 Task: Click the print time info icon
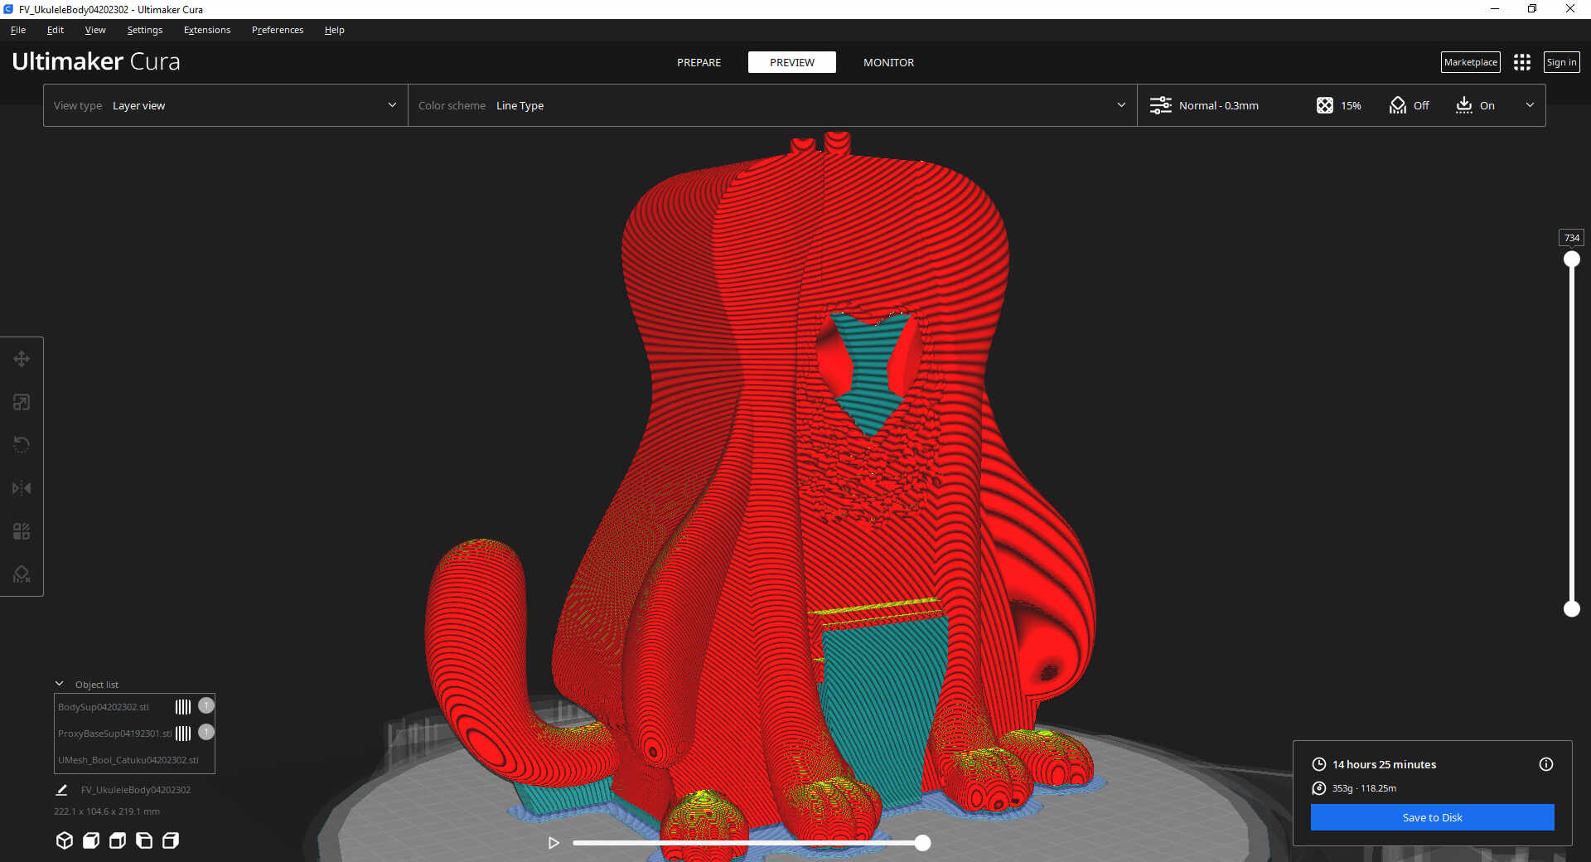point(1545,764)
